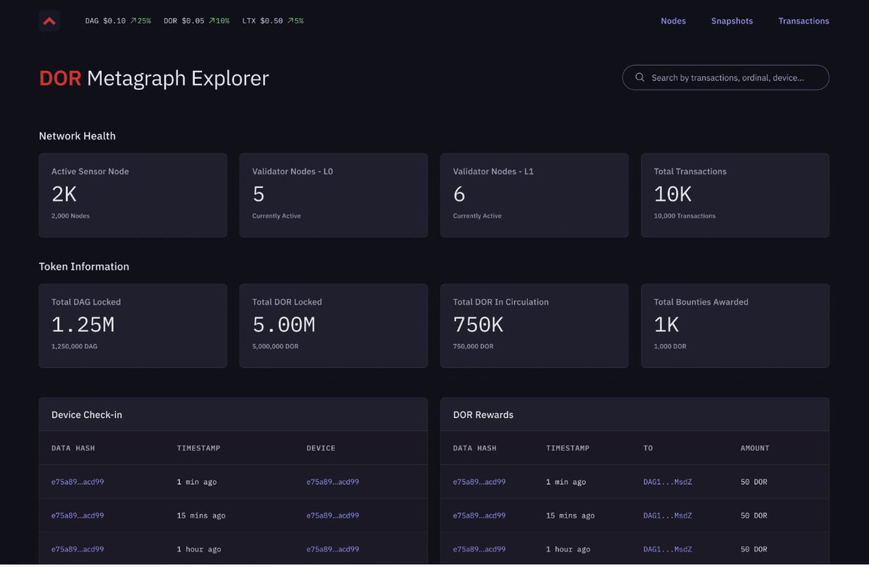Click the DAG $0.10 price ticker
The height and width of the screenshot is (567, 869).
coord(118,21)
